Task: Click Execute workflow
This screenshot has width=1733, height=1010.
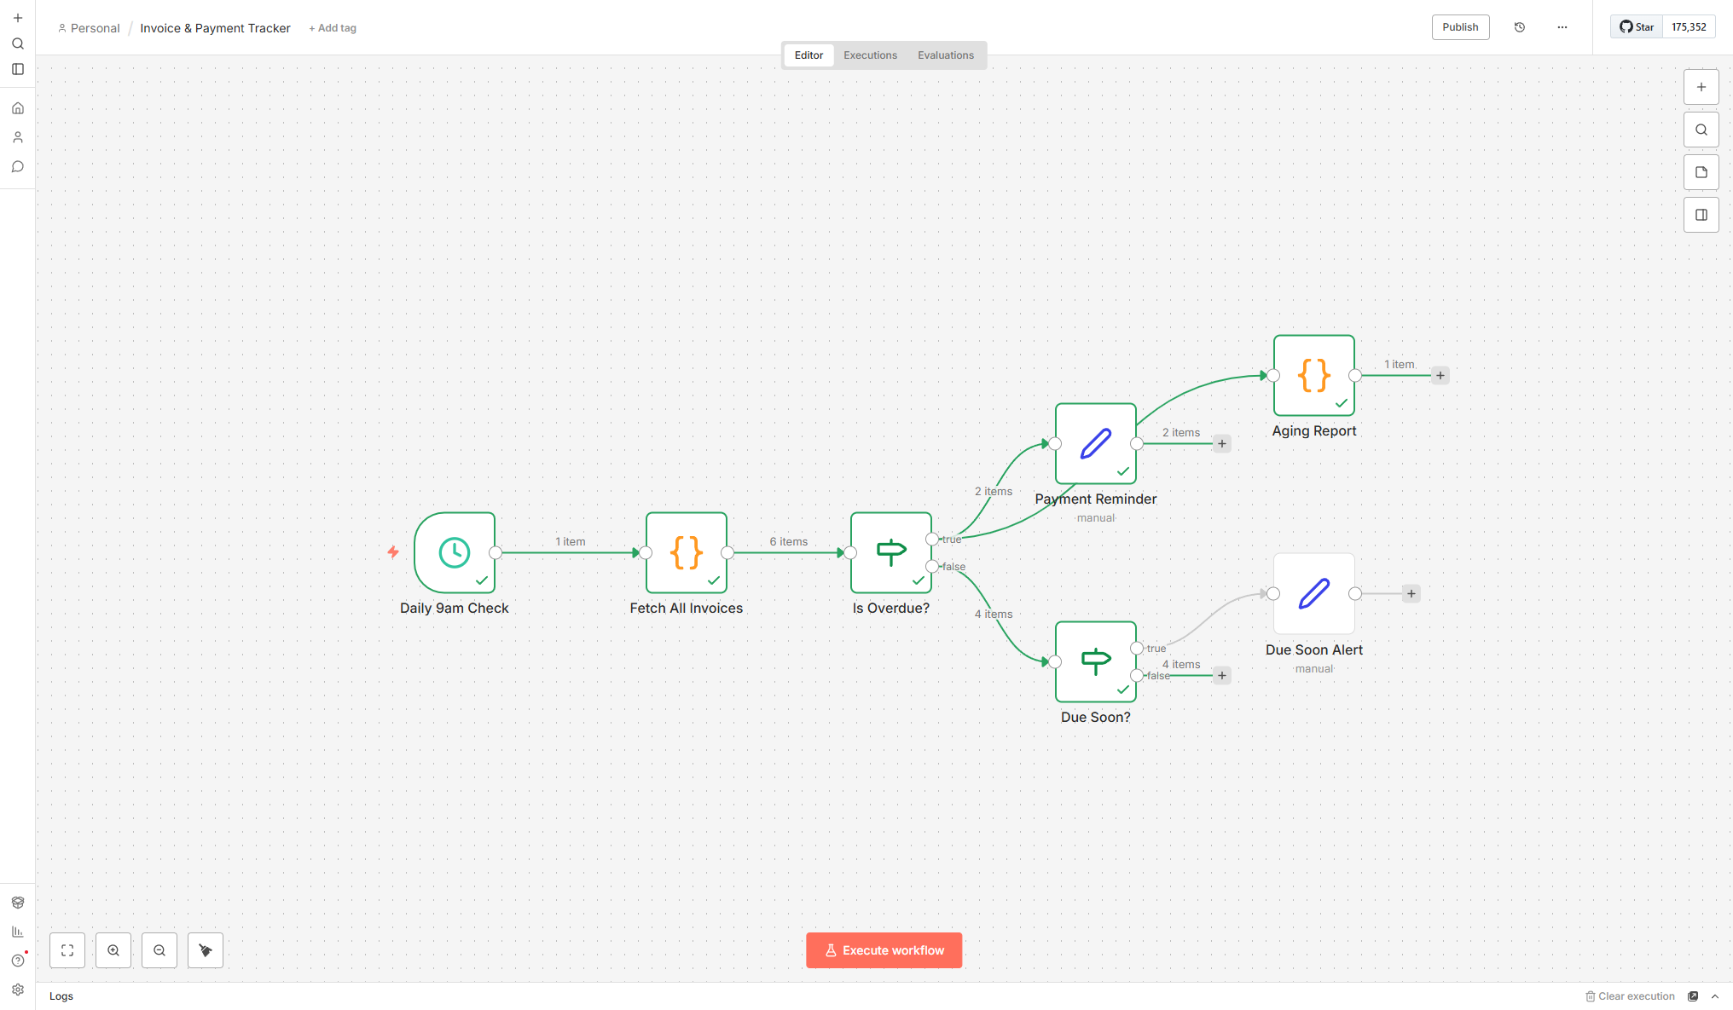Action: tap(884, 949)
